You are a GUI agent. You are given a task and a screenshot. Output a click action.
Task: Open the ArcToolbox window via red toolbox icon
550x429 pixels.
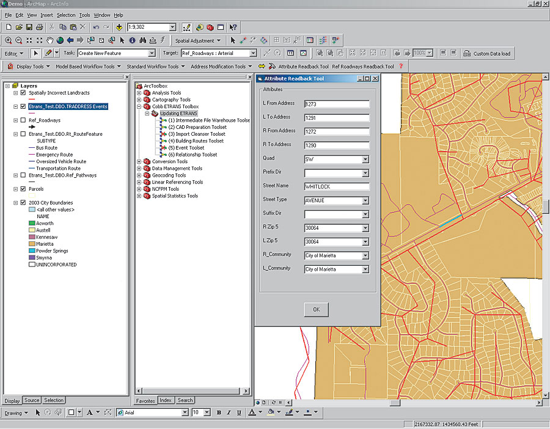[210, 28]
